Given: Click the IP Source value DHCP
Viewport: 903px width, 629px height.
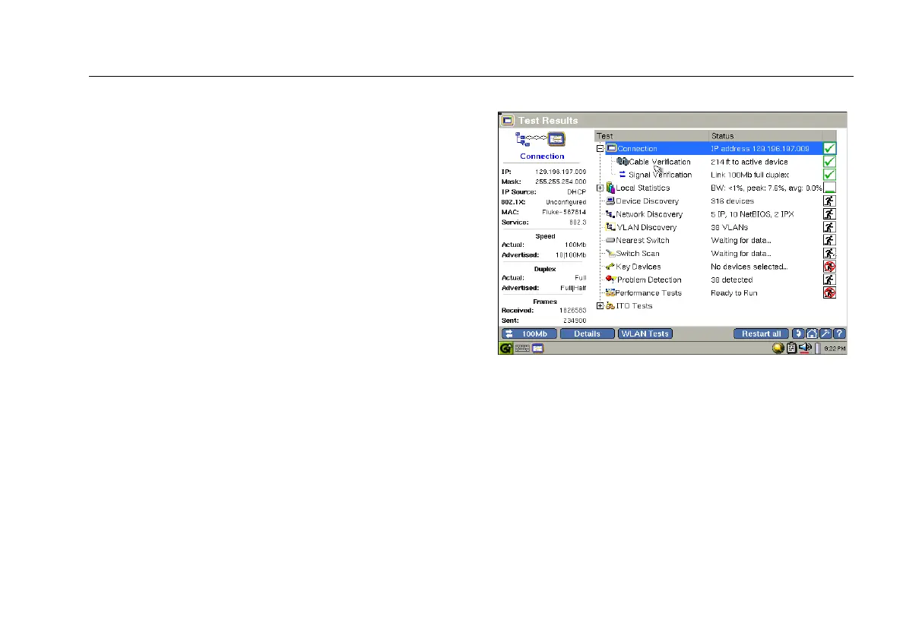Looking at the screenshot, I should 576,192.
